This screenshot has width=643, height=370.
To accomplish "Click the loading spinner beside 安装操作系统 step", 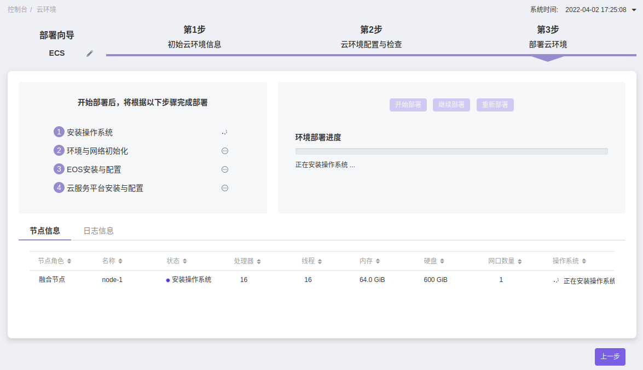I will click(x=224, y=132).
